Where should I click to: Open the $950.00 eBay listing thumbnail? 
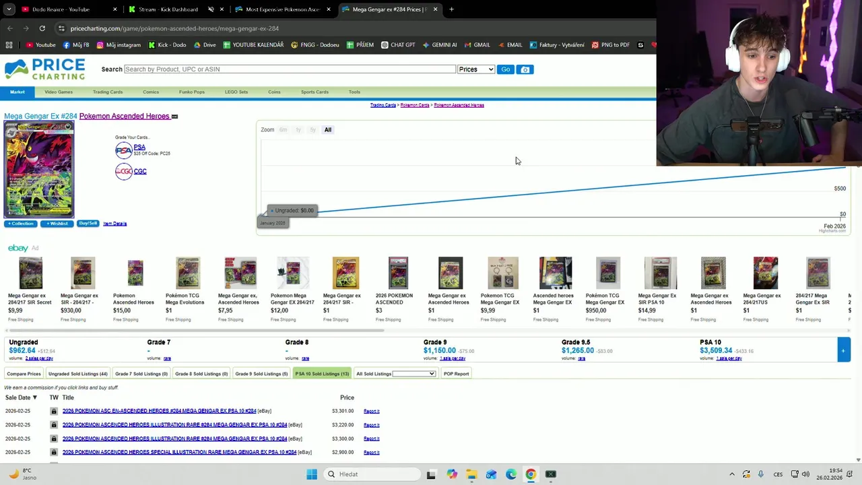coord(608,273)
